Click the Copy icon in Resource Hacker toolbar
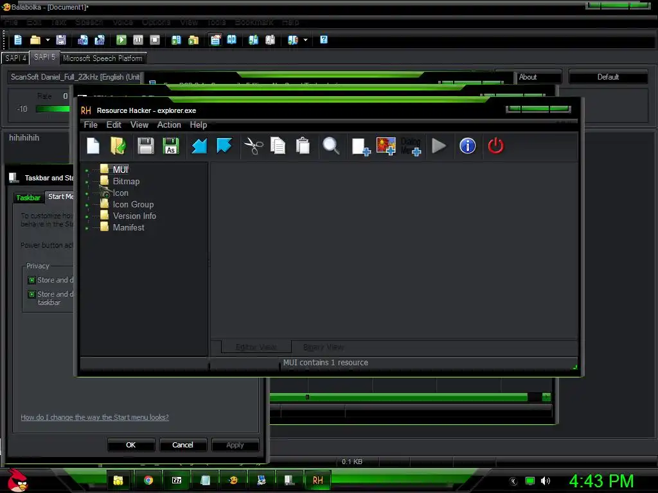Viewport: 658px width, 493px height. (278, 146)
